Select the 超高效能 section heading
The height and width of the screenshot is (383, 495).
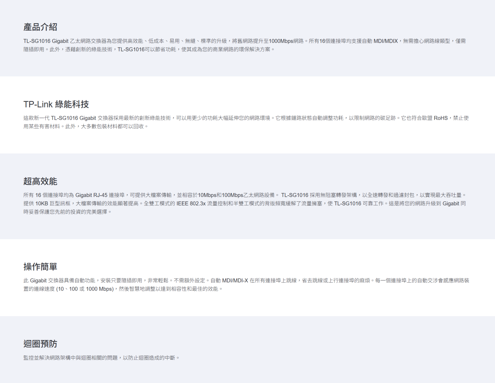40,181
